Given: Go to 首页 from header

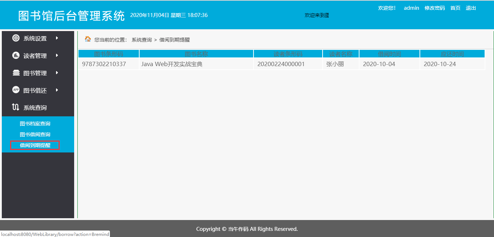Looking at the screenshot, I should pos(455,8).
